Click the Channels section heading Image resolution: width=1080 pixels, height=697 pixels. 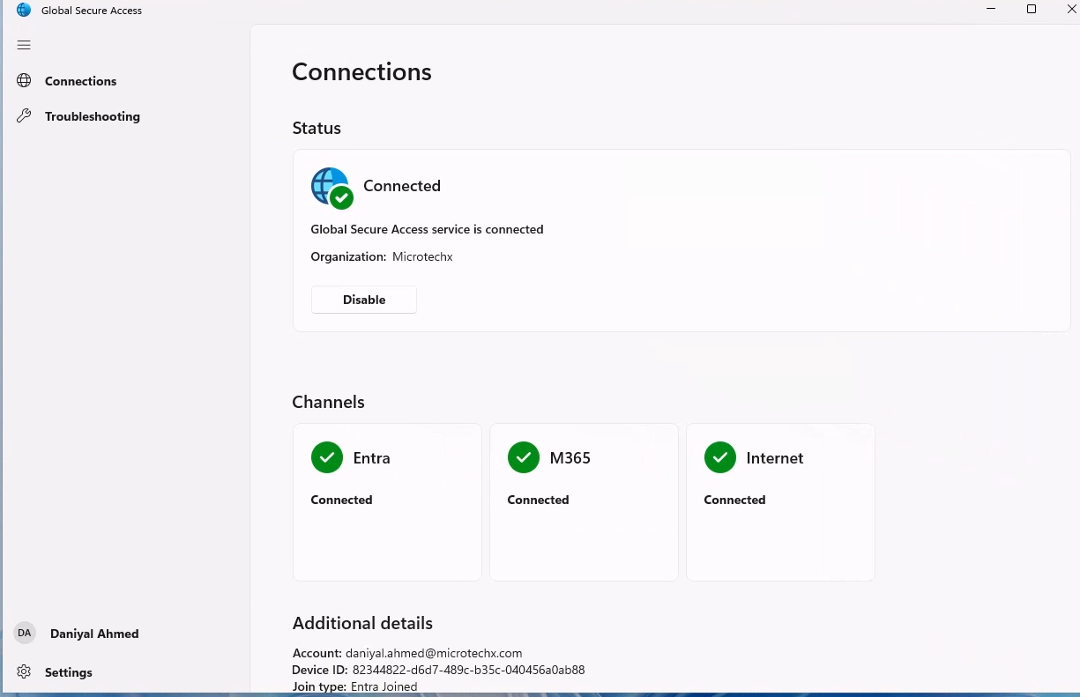pyautogui.click(x=328, y=402)
